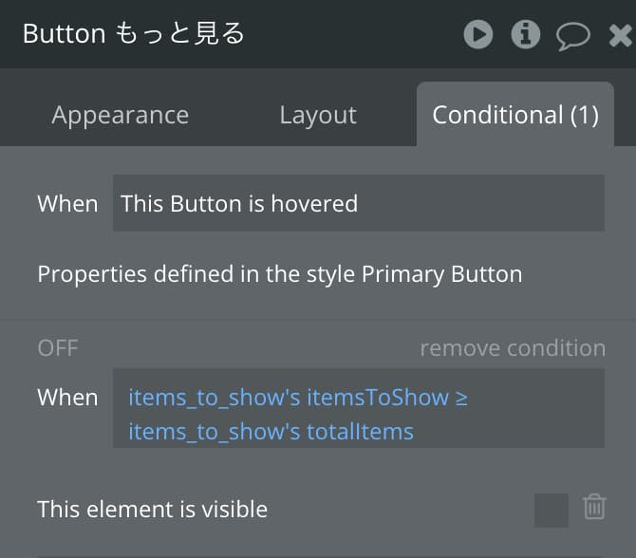Click the When label beside hovered condition
Image resolution: width=636 pixels, height=558 pixels.
click(67, 204)
